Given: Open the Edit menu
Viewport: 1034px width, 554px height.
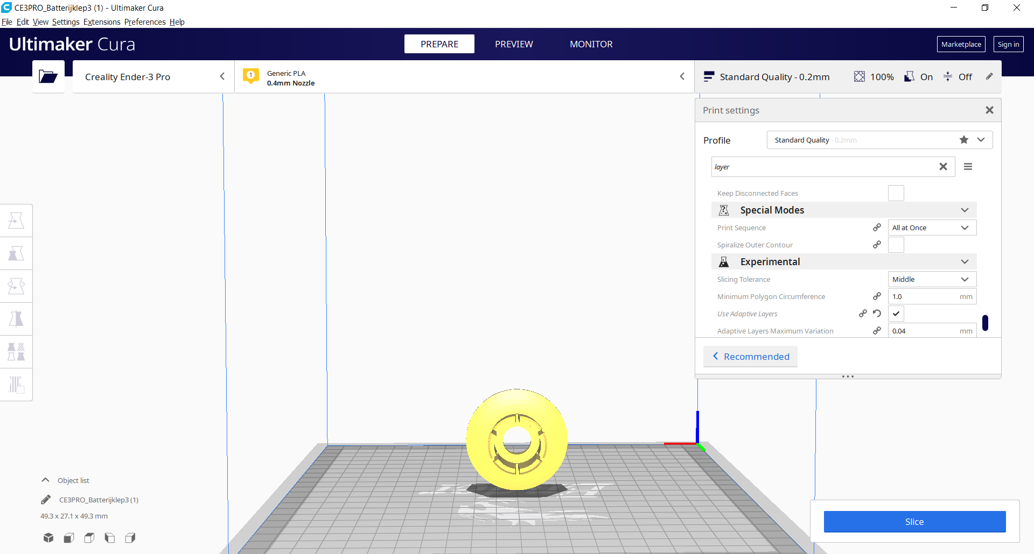Looking at the screenshot, I should (x=23, y=22).
